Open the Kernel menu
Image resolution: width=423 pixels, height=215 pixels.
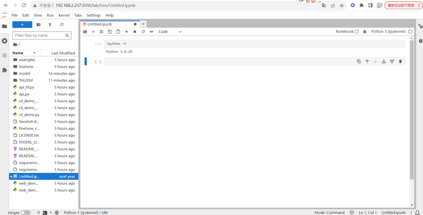pos(64,15)
